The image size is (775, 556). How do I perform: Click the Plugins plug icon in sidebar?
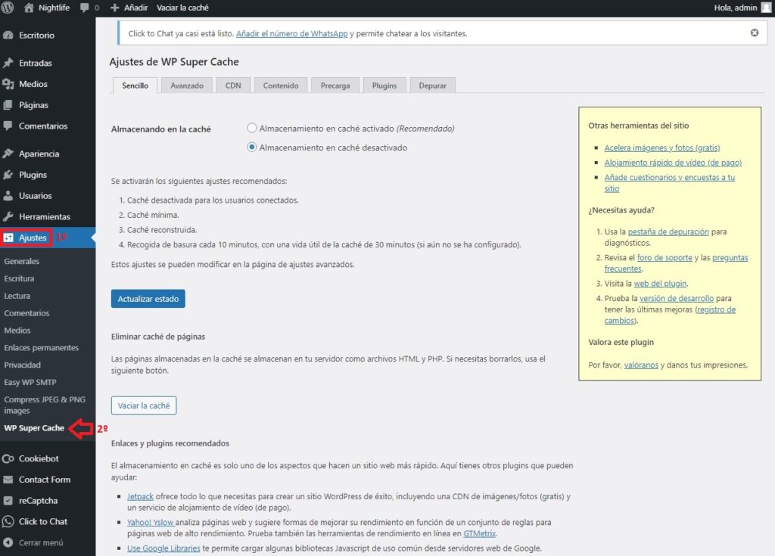(8, 175)
